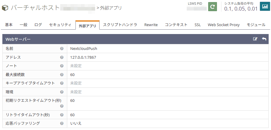Click the help icon next to アドレス
The height and width of the screenshot is (130, 271).
point(62,58)
